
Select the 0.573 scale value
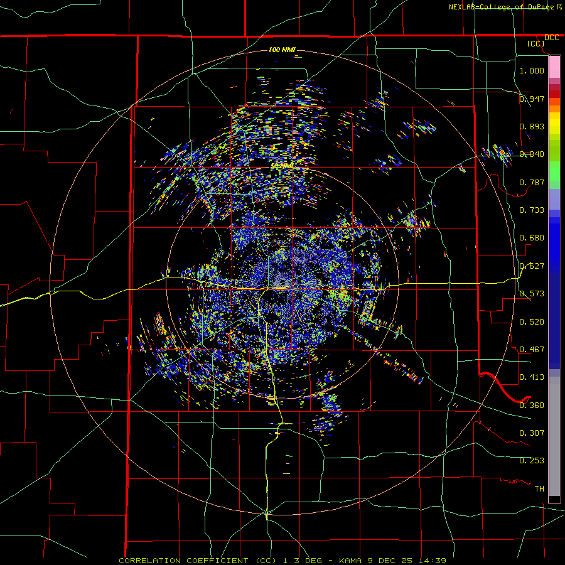click(532, 293)
